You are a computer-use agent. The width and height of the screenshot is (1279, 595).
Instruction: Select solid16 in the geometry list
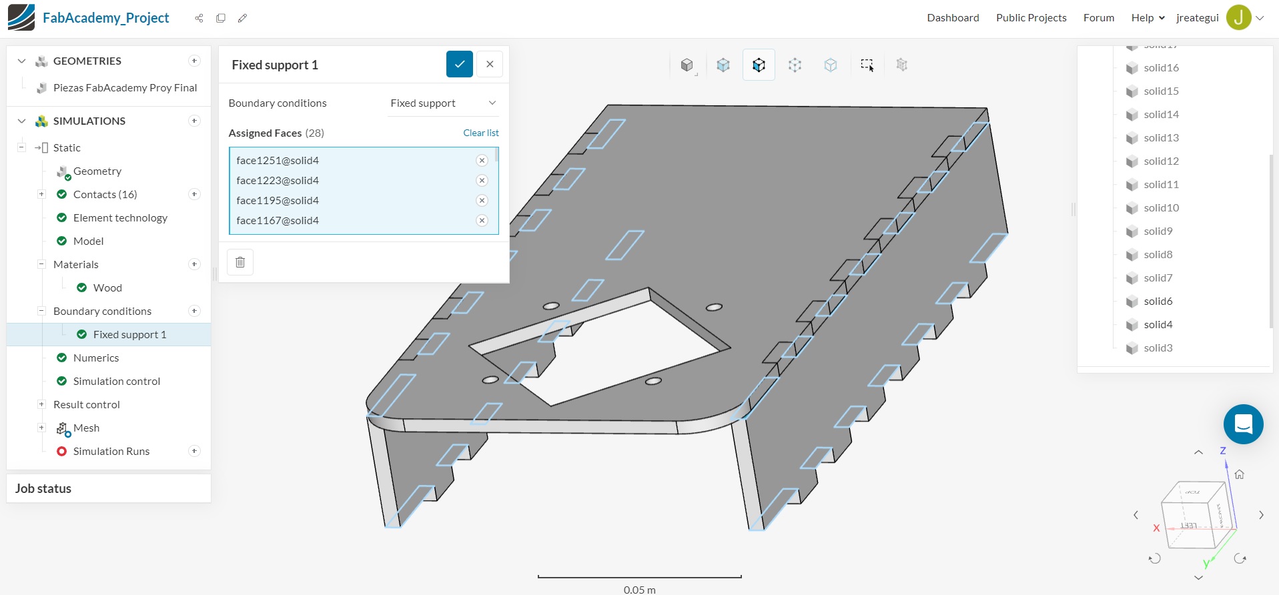pyautogui.click(x=1161, y=67)
